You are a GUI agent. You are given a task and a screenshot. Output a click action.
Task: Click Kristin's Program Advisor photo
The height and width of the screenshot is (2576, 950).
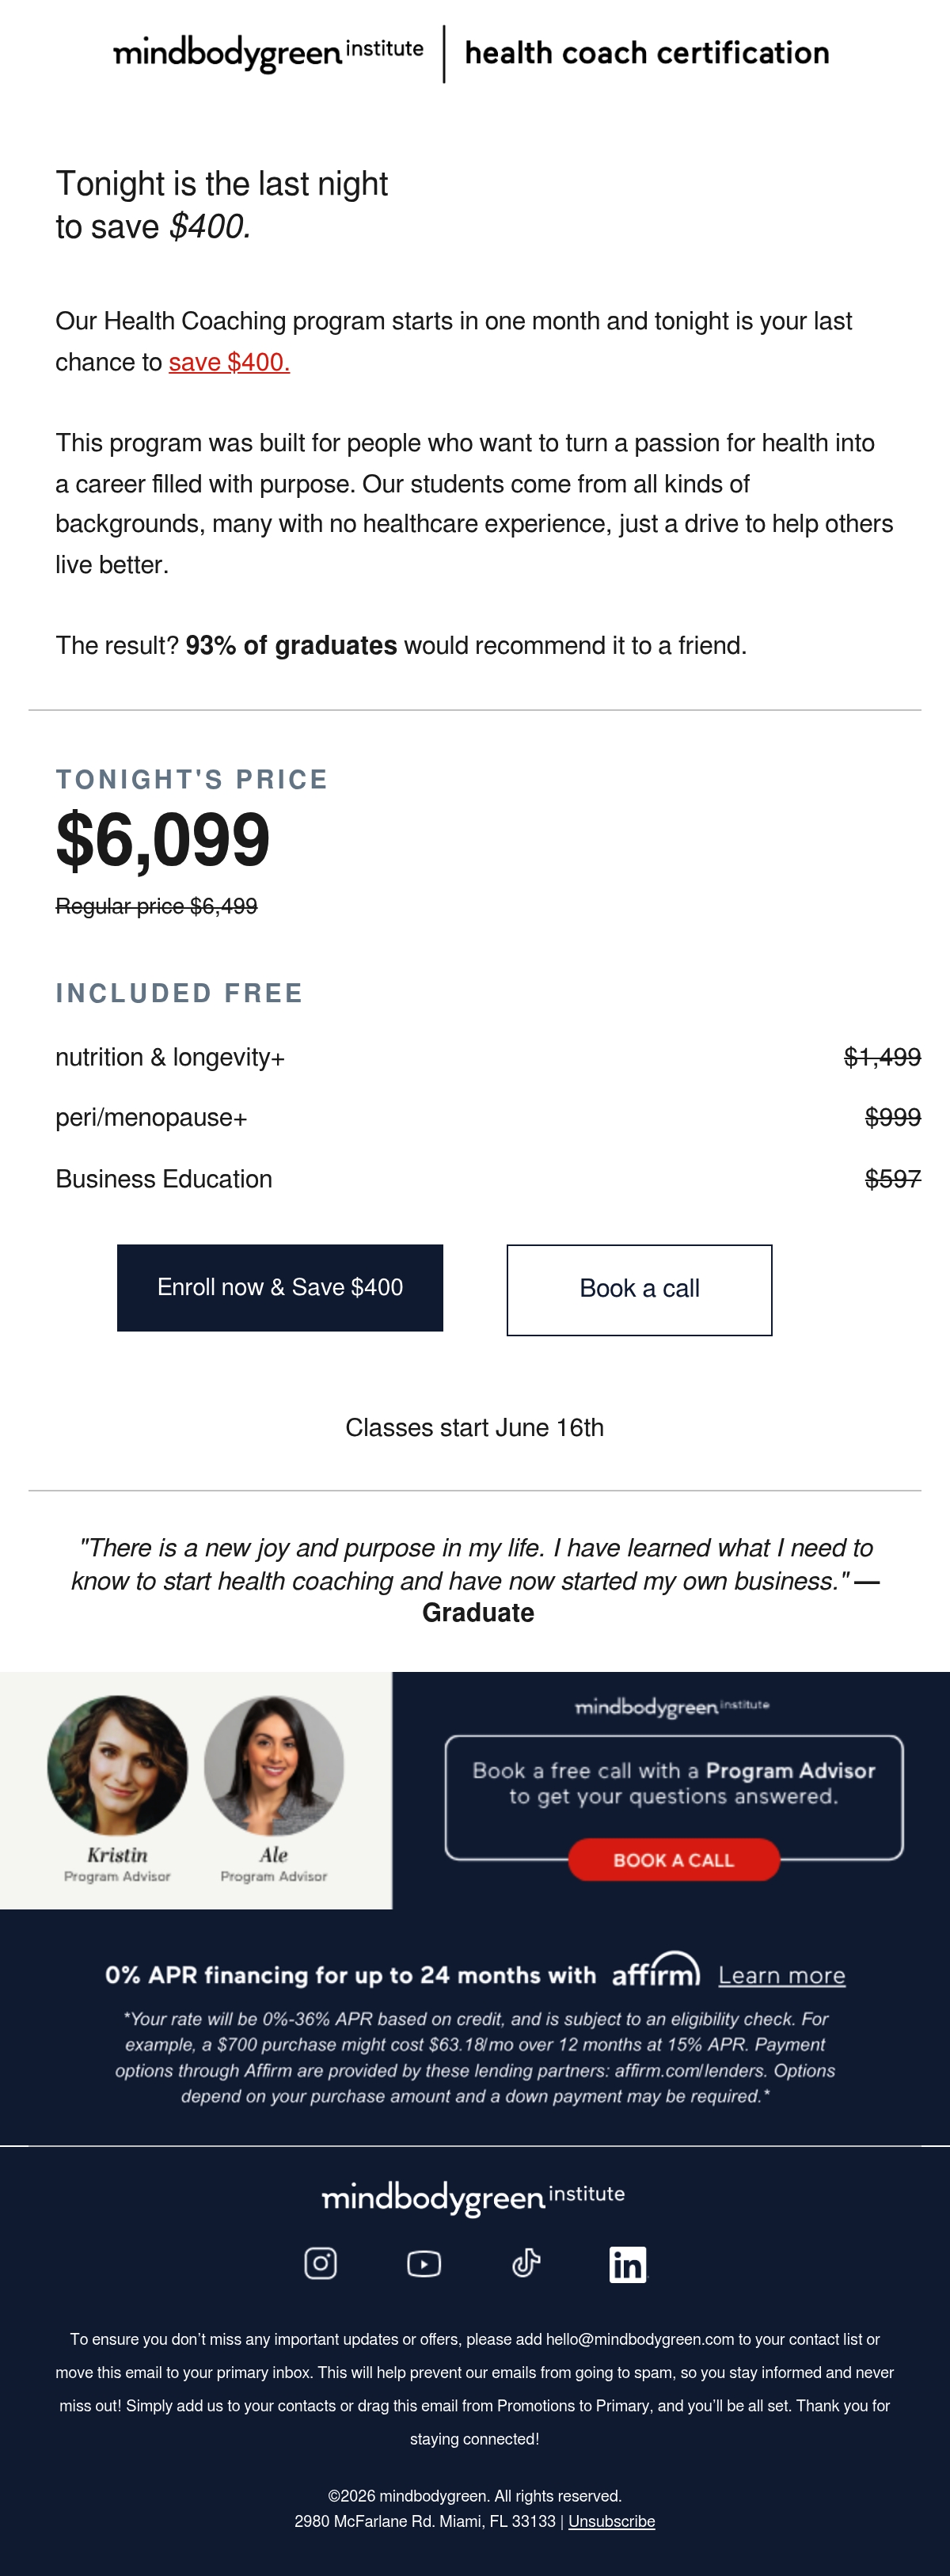click(x=117, y=1765)
